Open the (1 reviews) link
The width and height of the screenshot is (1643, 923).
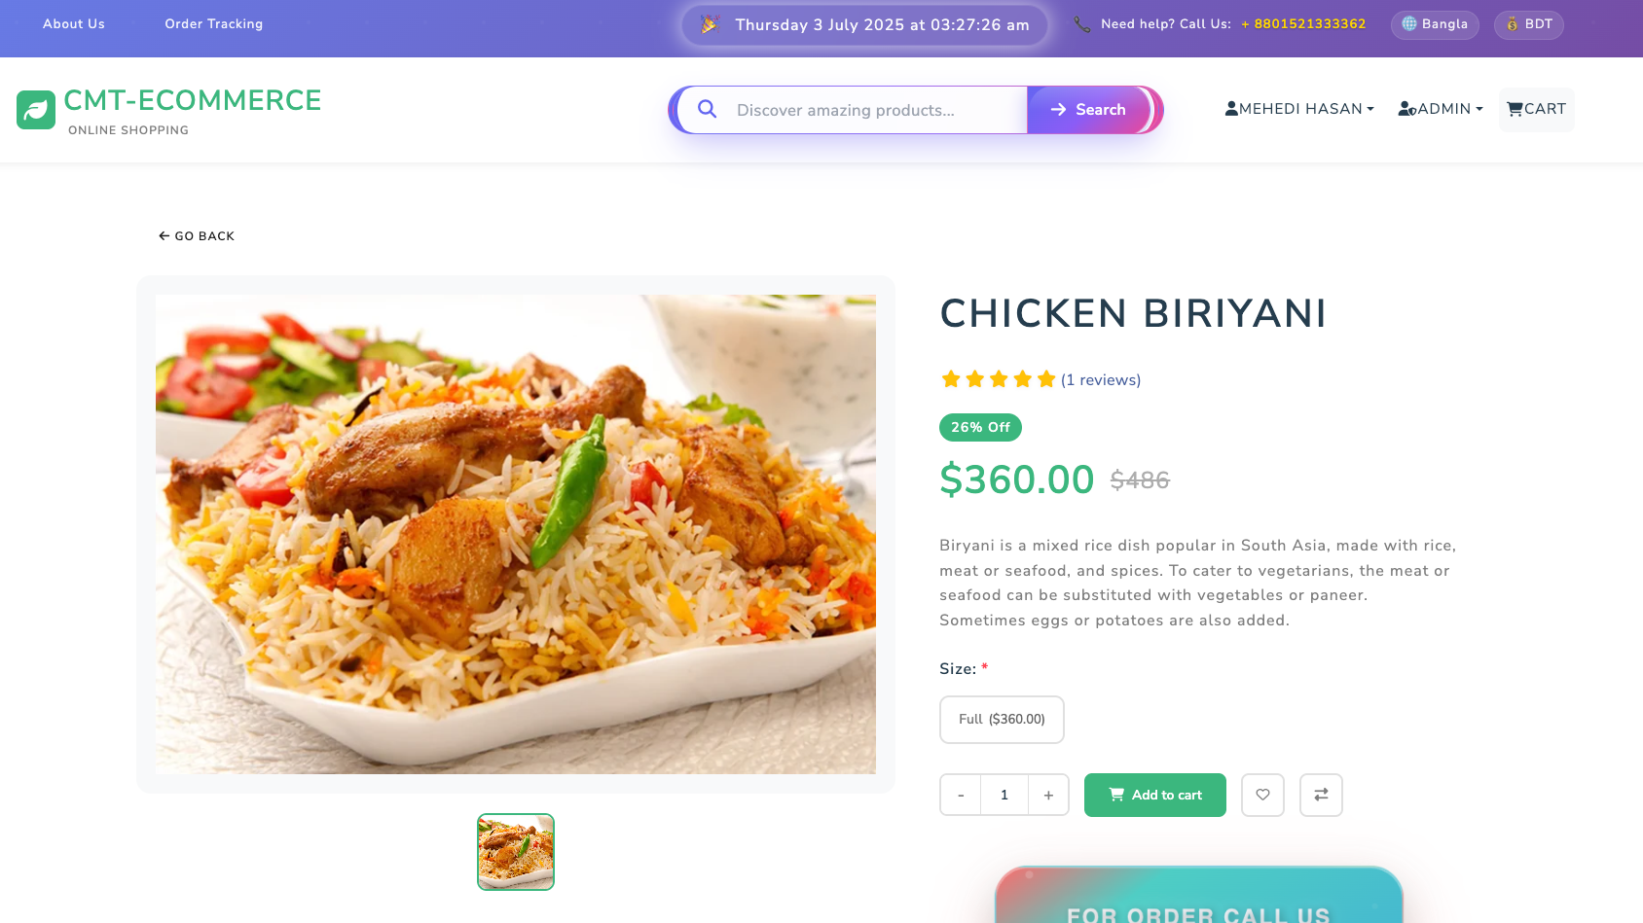[x=1101, y=379]
